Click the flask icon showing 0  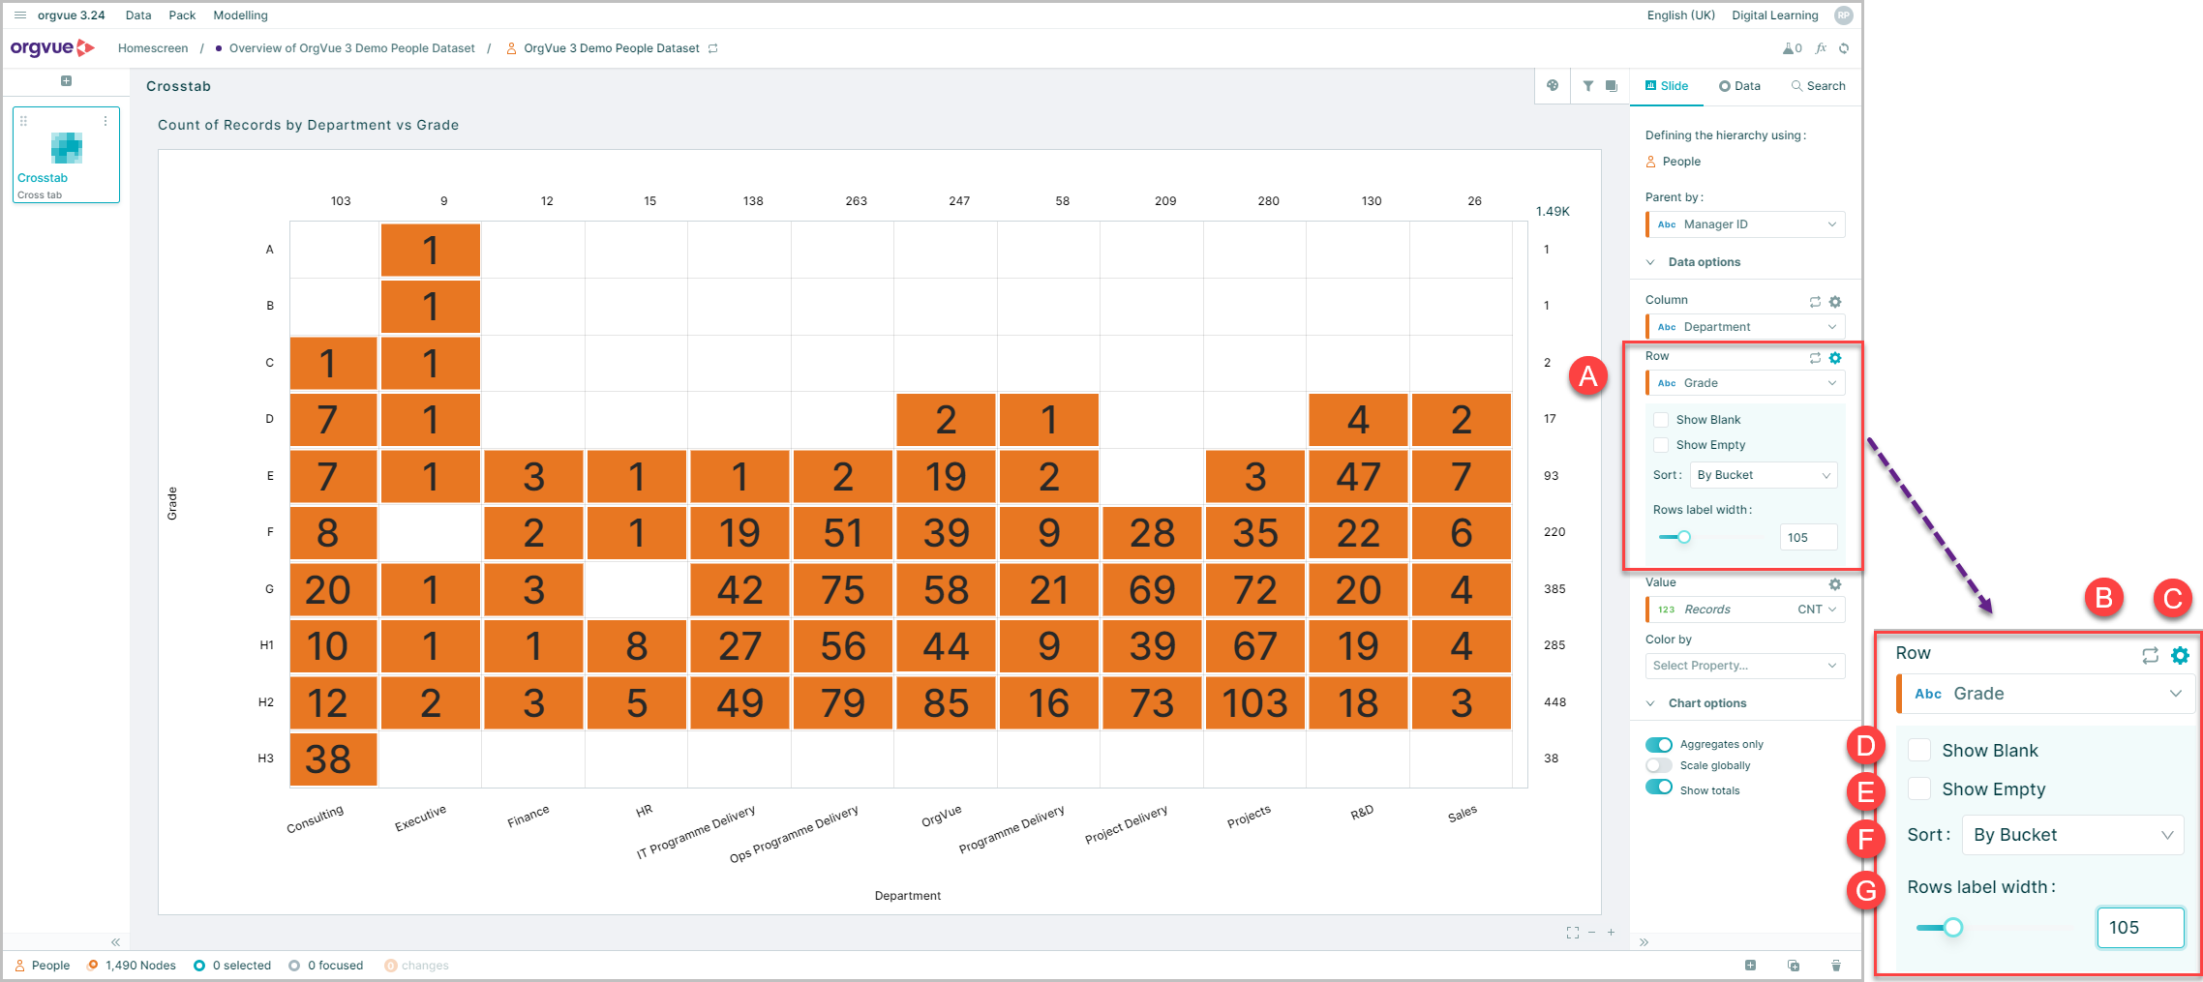coord(1793,48)
